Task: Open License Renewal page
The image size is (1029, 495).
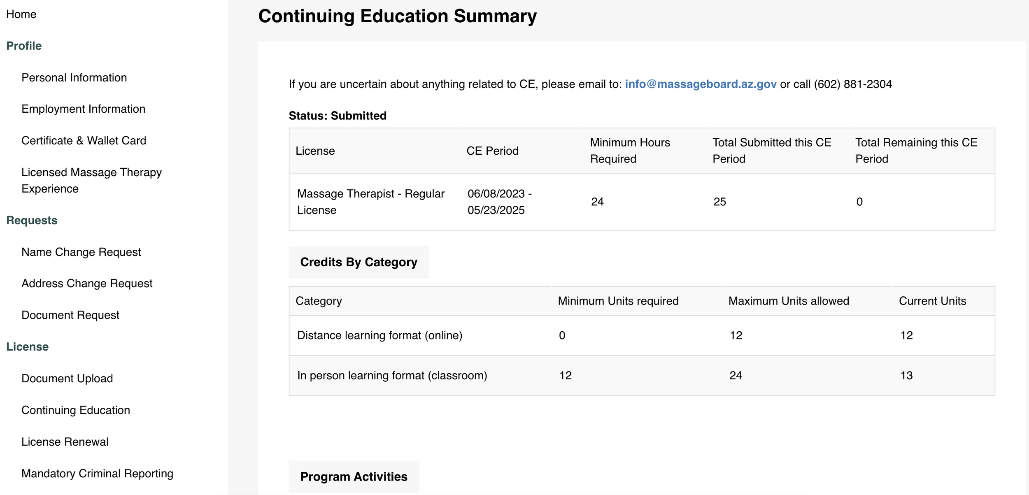Action: 65,442
